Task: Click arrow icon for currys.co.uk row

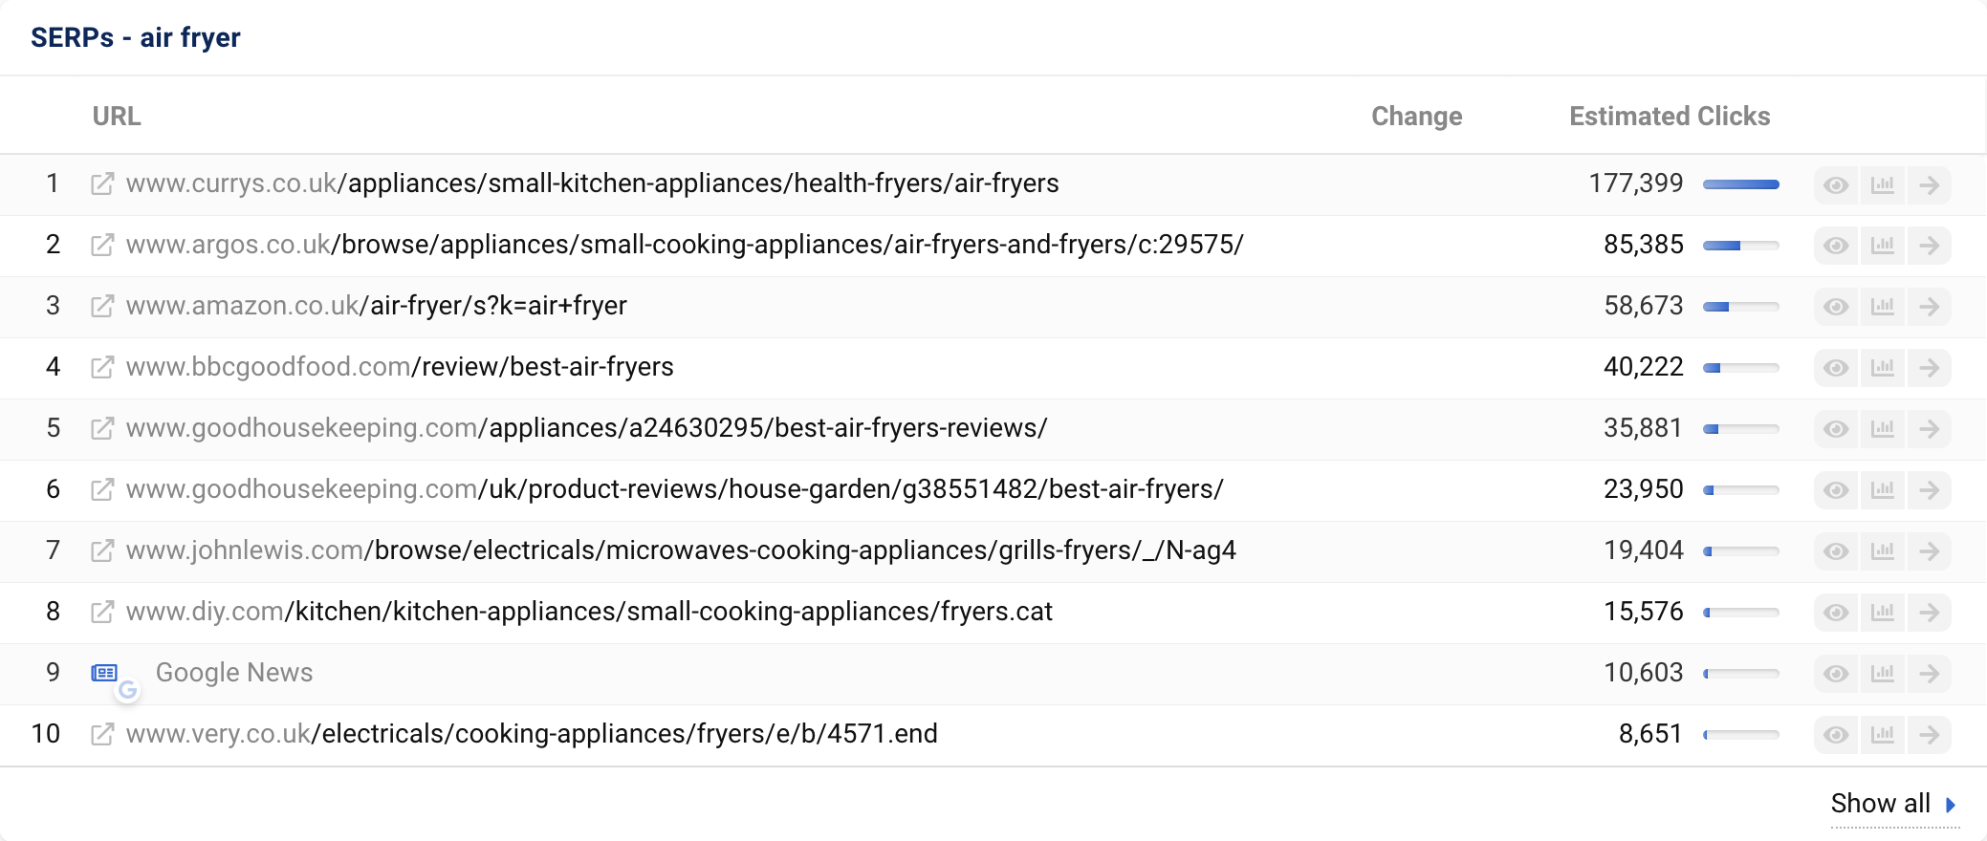Action: [x=1930, y=184]
